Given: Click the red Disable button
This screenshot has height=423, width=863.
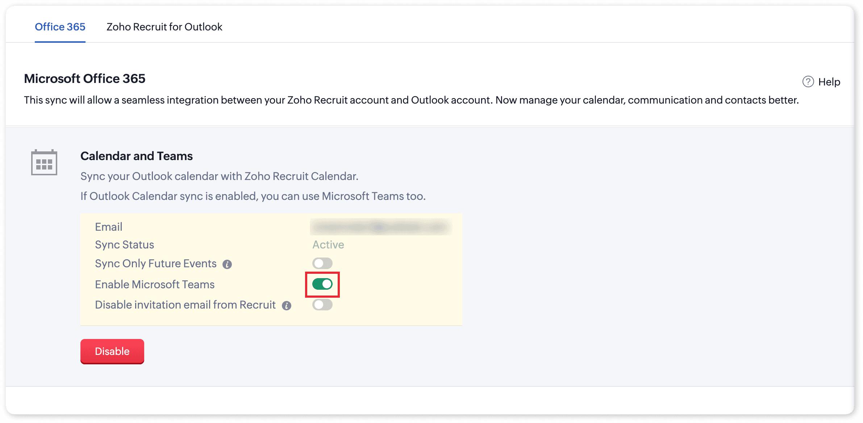Looking at the screenshot, I should tap(112, 351).
